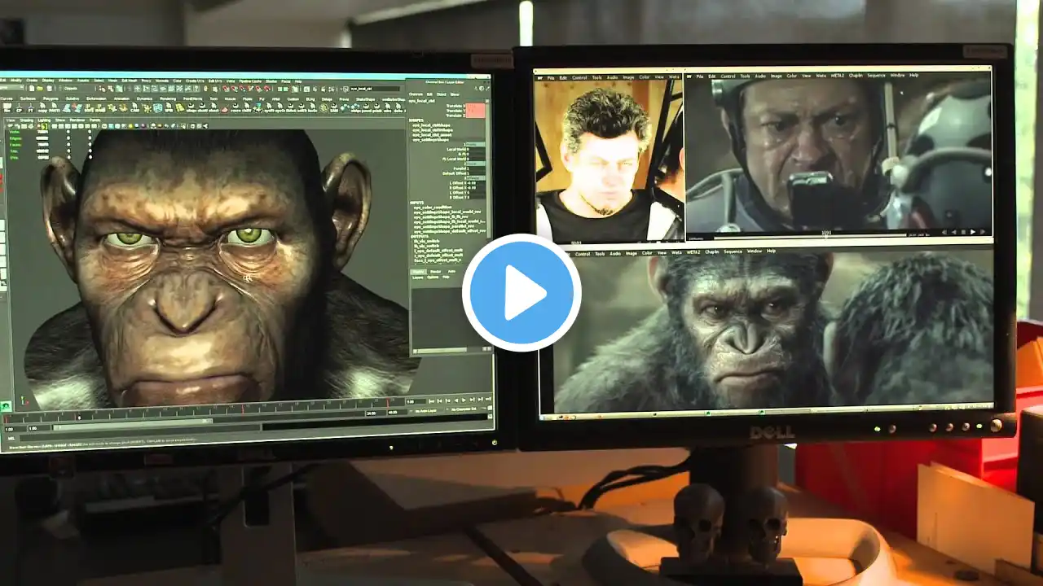Screen dimensions: 1043x586
Task: Switch to the Rendering shelf tab
Action: point(169,98)
